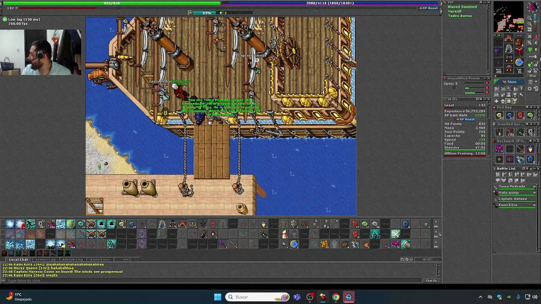This screenshot has height=304, width=541.
Task: Click the gold ring in Backpack Of H...
Action: (500, 159)
